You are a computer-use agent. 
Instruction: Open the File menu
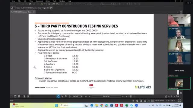click(x=19, y=1)
